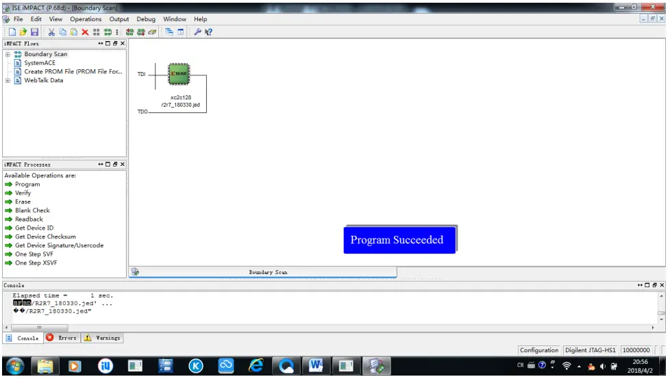The height and width of the screenshot is (379, 670).
Task: Switch to the Warnings tab
Action: 102,338
